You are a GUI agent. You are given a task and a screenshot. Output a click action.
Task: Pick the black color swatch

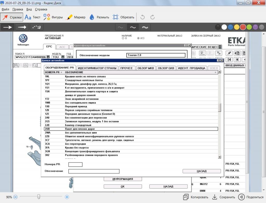coord(218,27)
